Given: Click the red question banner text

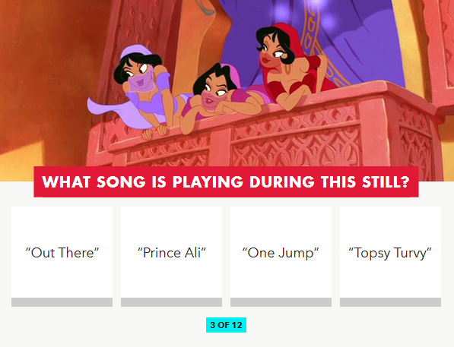Looking at the screenshot, I should click(226, 182).
